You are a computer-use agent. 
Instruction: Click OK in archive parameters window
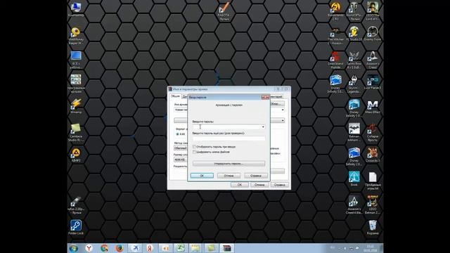[240, 185]
